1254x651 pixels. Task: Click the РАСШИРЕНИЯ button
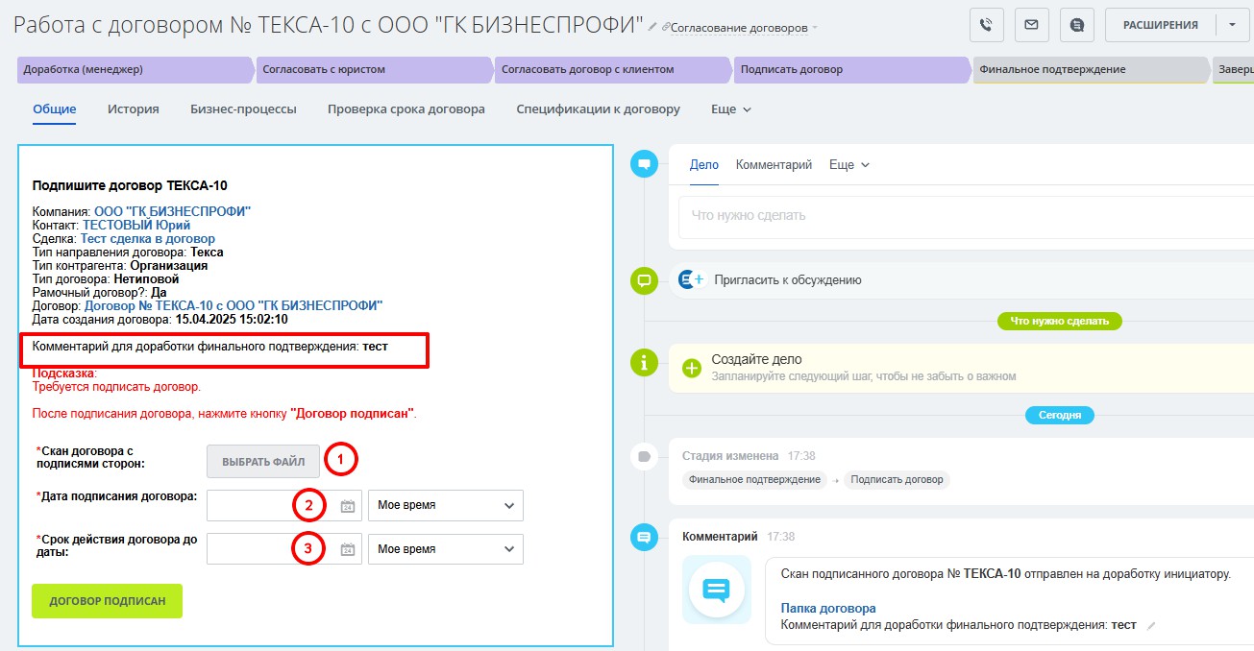tap(1161, 25)
